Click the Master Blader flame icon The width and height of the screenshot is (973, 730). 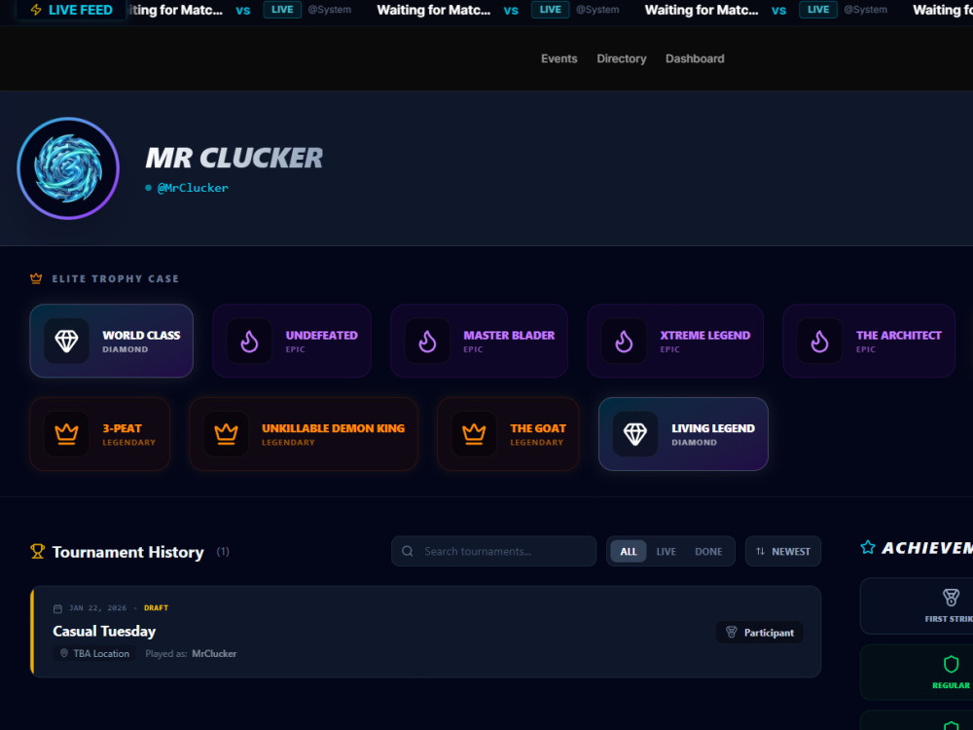pos(427,341)
